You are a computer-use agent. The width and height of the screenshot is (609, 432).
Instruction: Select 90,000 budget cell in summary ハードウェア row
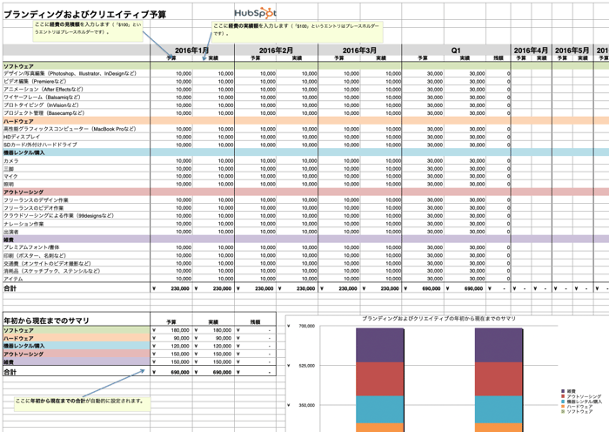[x=171, y=338]
